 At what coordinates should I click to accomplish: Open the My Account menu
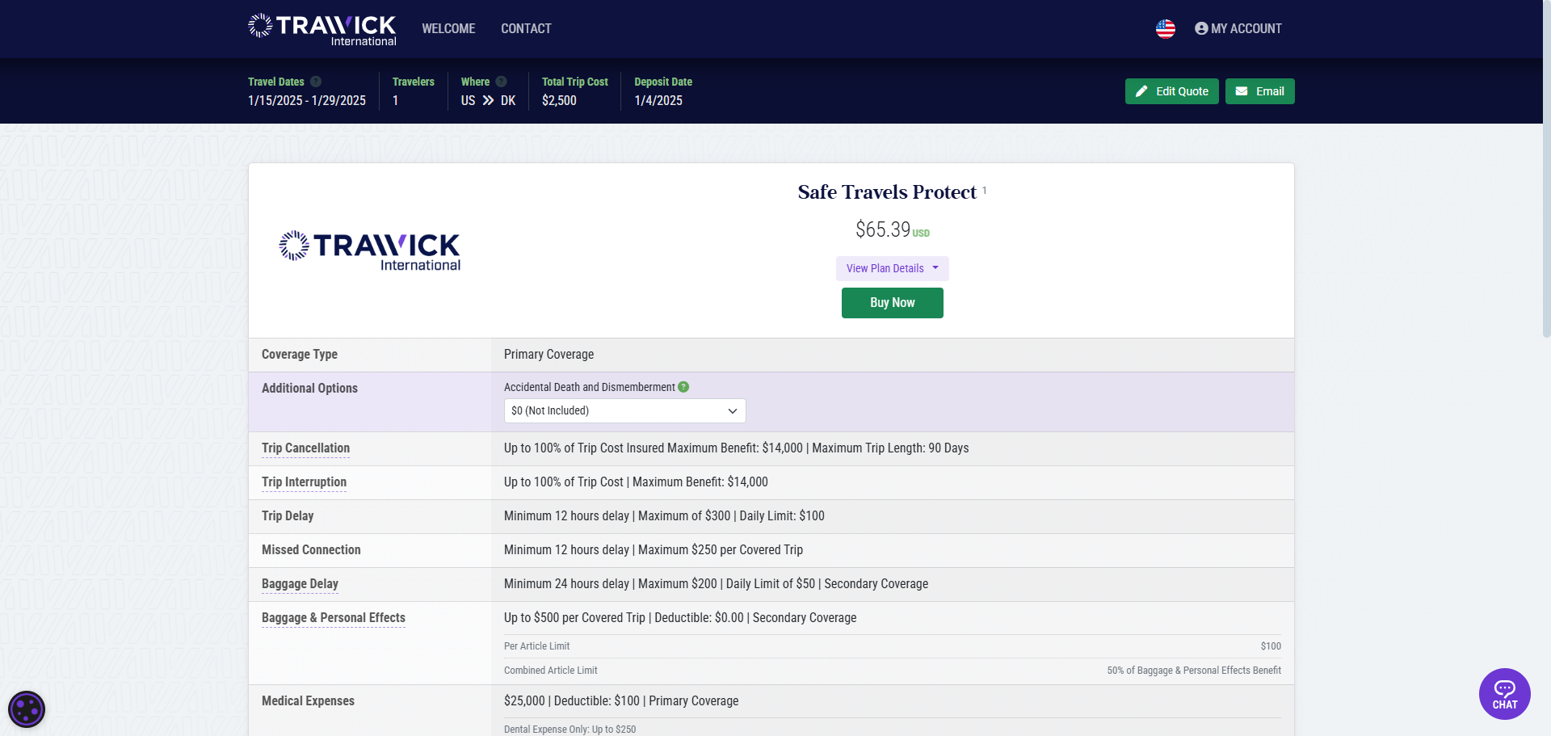[1238, 29]
